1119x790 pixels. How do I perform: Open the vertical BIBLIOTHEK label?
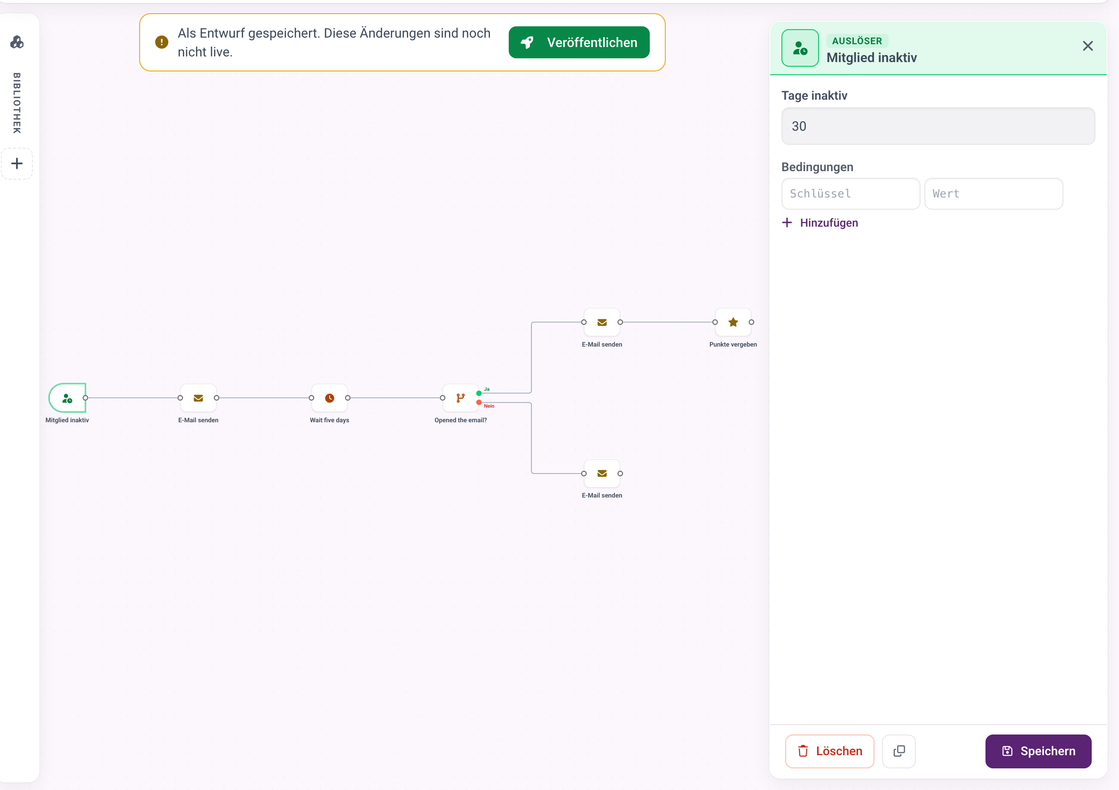(17, 103)
